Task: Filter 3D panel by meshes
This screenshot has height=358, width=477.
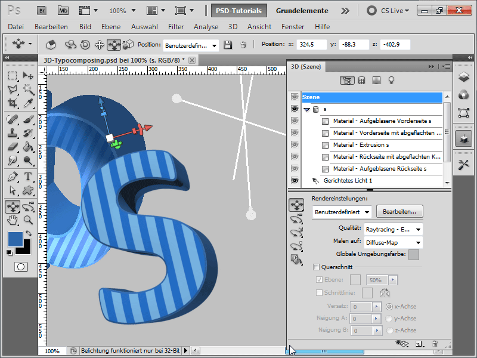Action: (x=362, y=81)
